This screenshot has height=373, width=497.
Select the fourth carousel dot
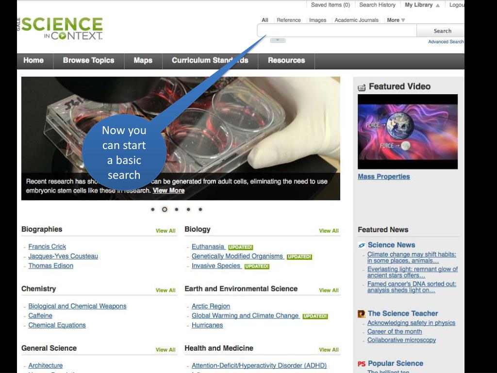(x=188, y=209)
